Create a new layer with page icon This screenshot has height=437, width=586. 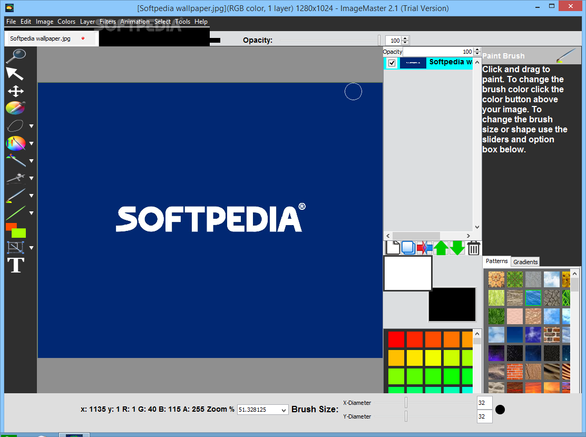(x=393, y=248)
